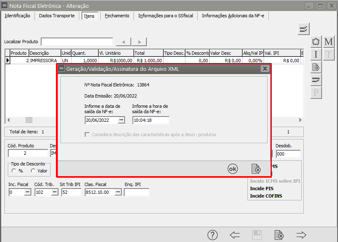338x242 pixels.
Task: Click next product '>' button
Action: tap(139, 42)
